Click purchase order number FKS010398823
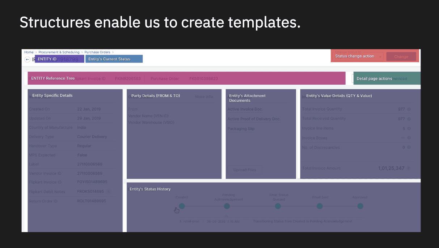Image resolution: width=439 pixels, height=248 pixels. click(204, 78)
